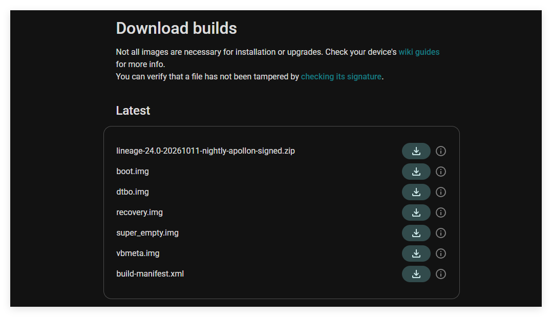Click the recovery.img filename text
This screenshot has width=552, height=317.
click(x=139, y=213)
